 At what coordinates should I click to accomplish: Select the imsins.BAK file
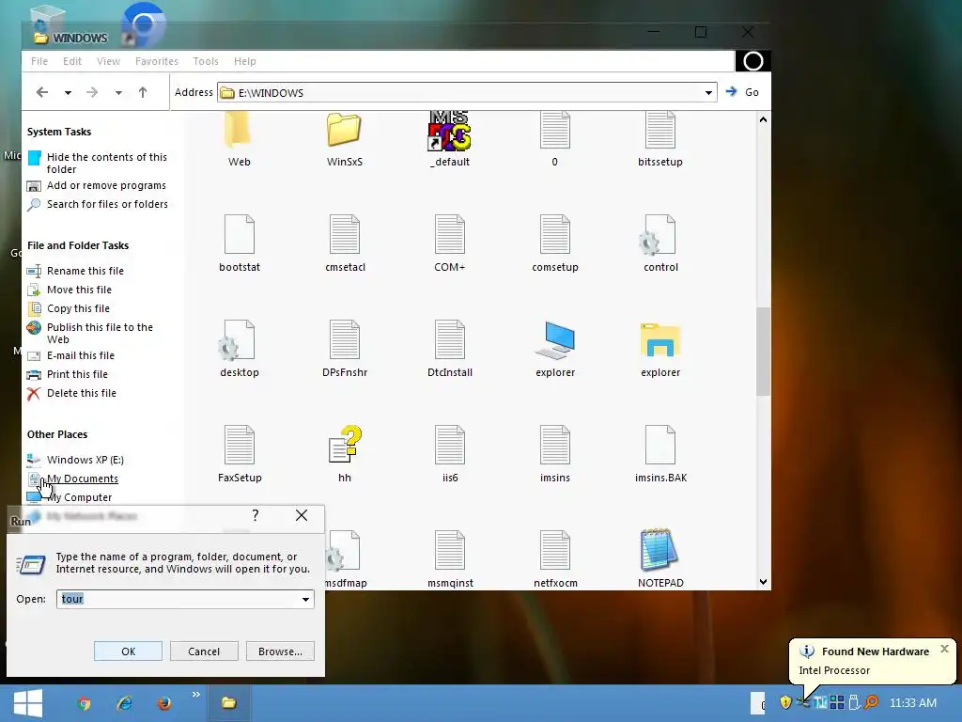click(x=660, y=454)
